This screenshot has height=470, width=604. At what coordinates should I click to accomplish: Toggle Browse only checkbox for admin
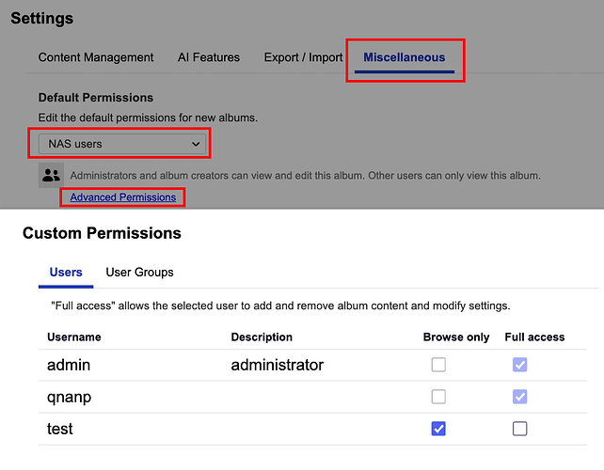click(x=438, y=365)
